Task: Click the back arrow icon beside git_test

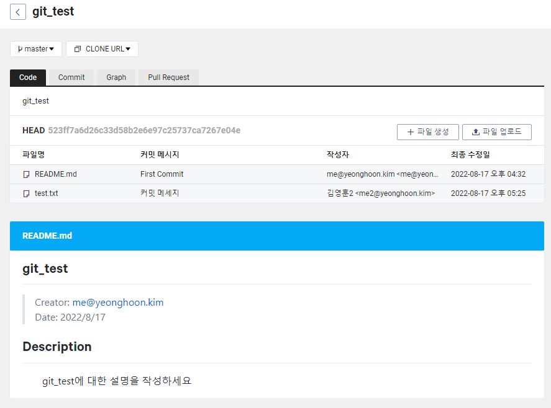Action: [18, 12]
